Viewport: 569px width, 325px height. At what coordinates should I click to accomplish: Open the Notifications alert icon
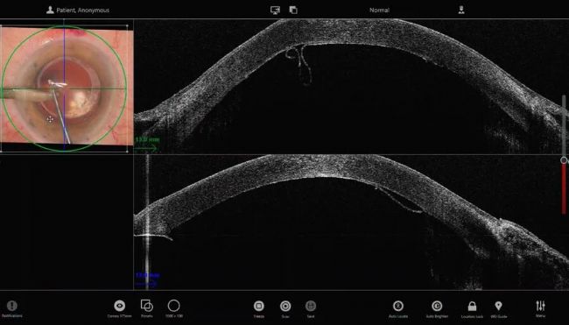coord(12,306)
